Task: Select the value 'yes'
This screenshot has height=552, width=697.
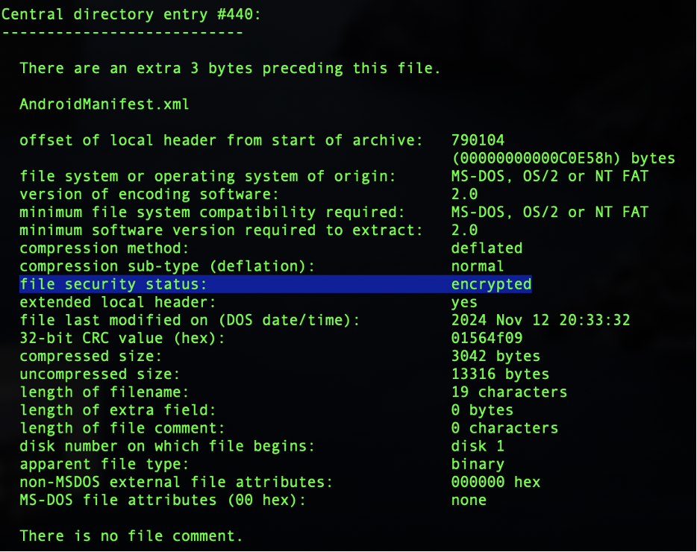Action: 464,302
